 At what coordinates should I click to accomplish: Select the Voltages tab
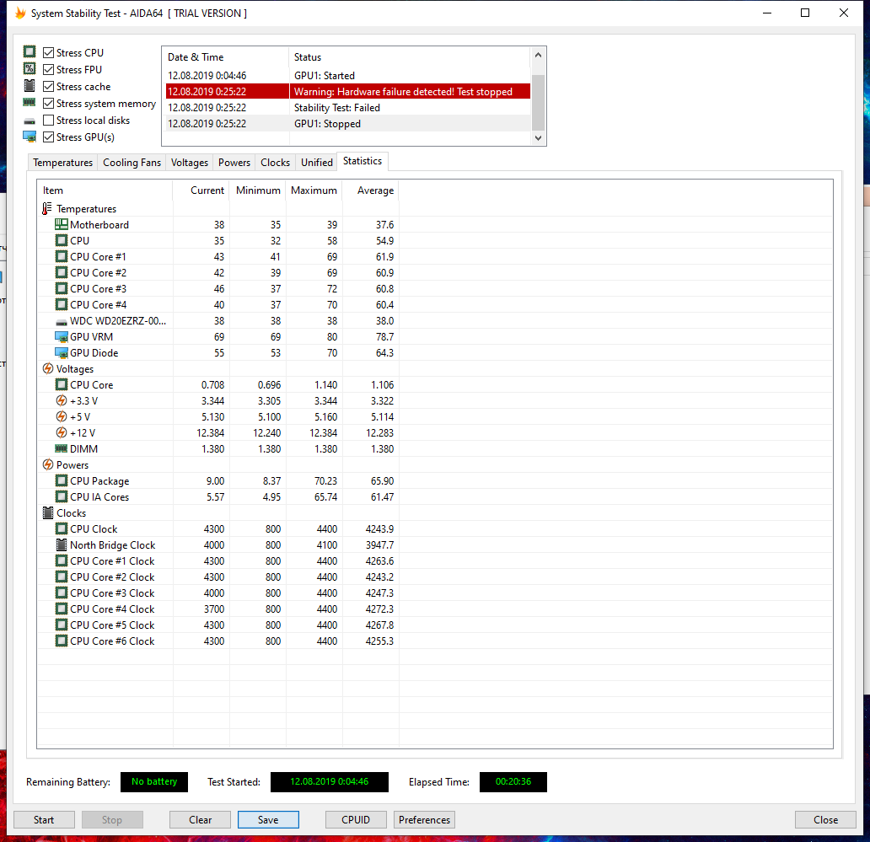pos(189,163)
